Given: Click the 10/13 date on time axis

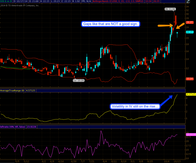Looking at the screenshot, I should coord(176,161).
